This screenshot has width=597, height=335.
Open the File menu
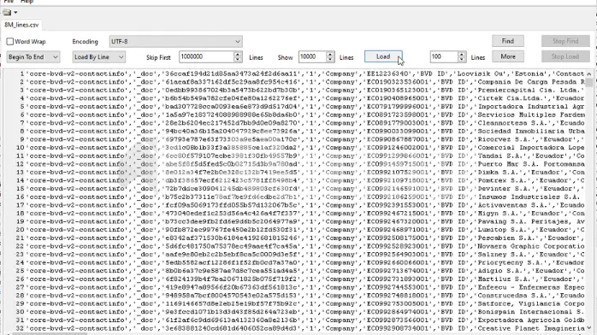click(9, 2)
